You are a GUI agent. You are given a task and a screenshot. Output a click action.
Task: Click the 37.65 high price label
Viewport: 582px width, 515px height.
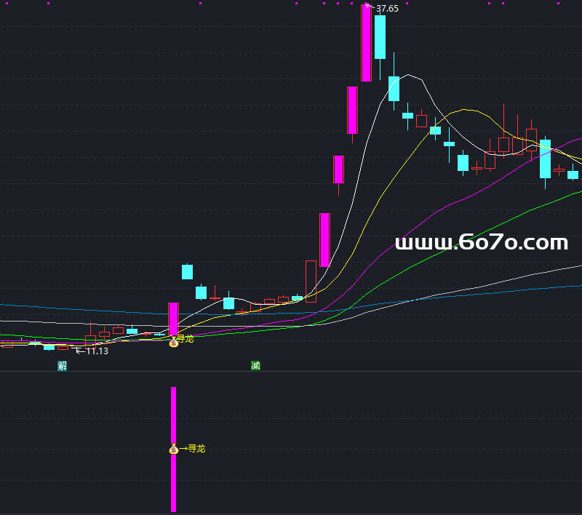click(x=387, y=9)
